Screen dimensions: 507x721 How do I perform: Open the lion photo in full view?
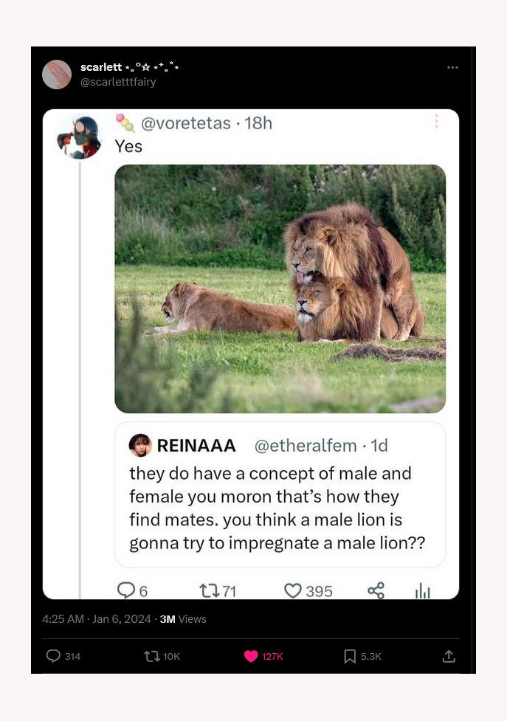pyautogui.click(x=280, y=288)
